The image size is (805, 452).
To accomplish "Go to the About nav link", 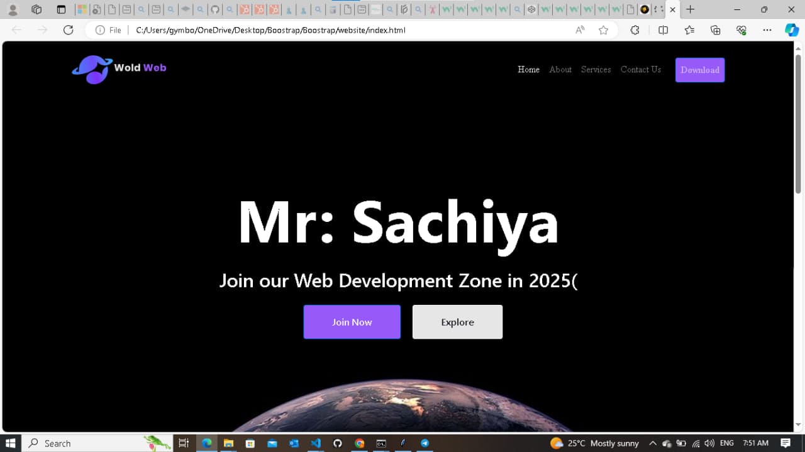I will 560,70.
